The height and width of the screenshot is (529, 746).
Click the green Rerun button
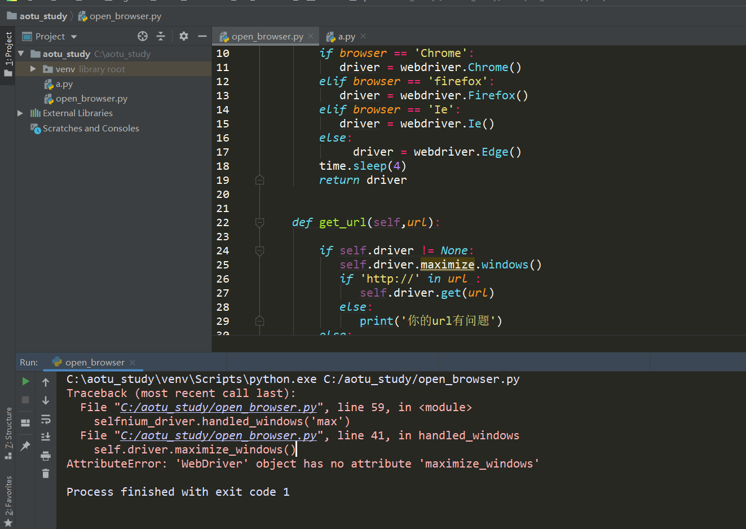(25, 382)
